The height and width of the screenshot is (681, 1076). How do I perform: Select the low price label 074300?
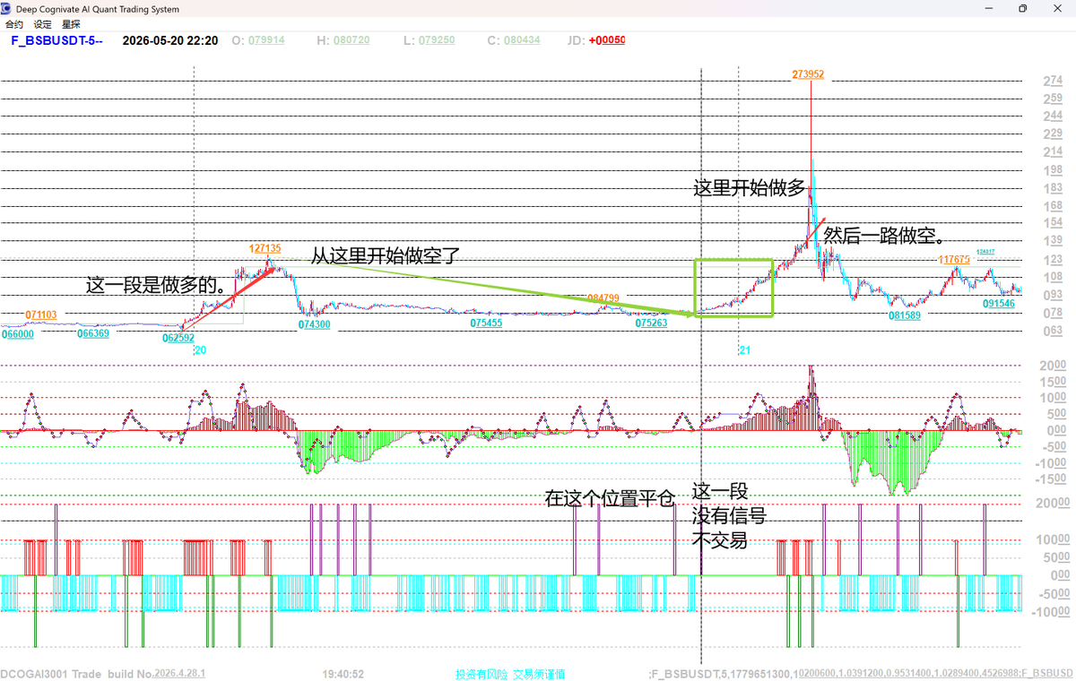click(x=314, y=324)
